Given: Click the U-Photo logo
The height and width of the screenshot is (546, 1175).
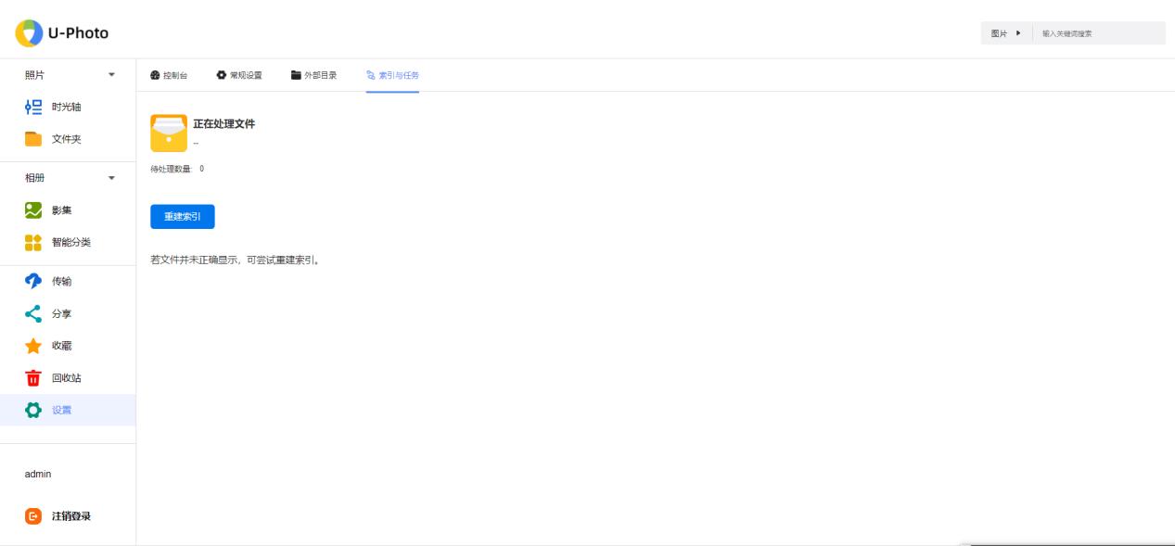Looking at the screenshot, I should tap(62, 33).
